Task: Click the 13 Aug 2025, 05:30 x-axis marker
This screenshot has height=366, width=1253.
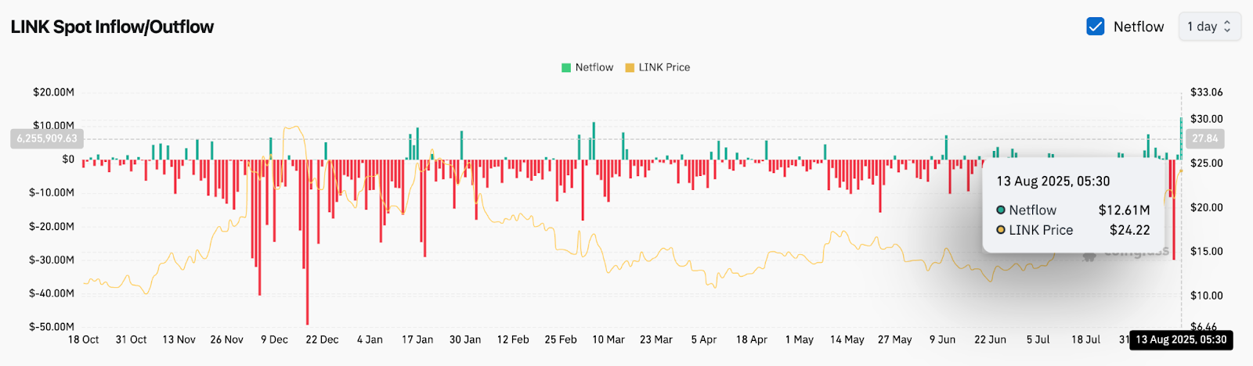Action: coord(1181,339)
